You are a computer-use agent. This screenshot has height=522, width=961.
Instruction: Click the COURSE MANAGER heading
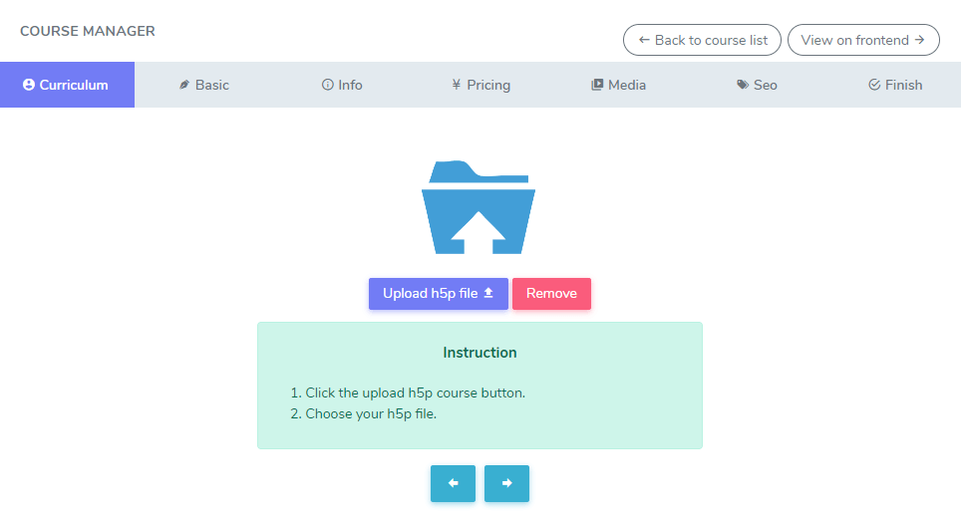88,31
